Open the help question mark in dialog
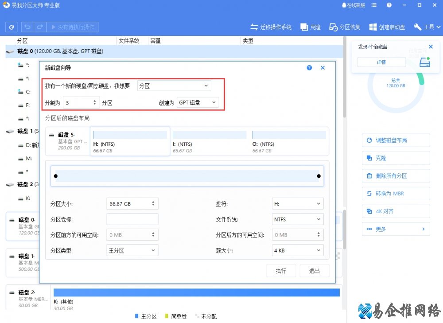 tap(309, 67)
